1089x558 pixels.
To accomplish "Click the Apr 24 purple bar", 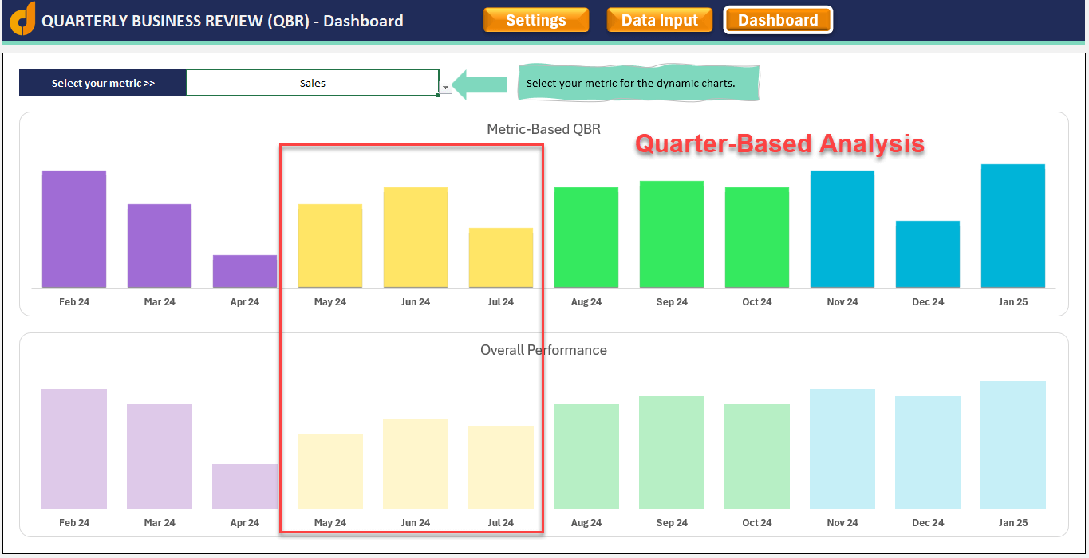I will point(244,271).
